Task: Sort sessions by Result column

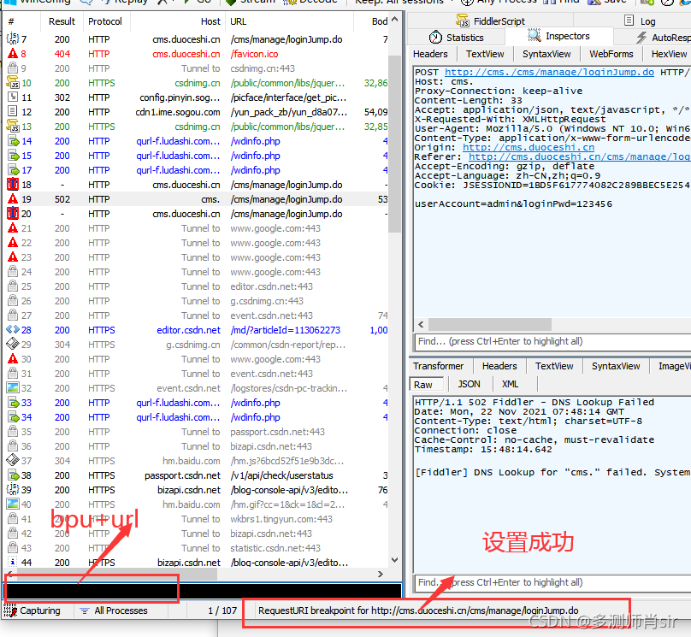Action: click(x=62, y=21)
